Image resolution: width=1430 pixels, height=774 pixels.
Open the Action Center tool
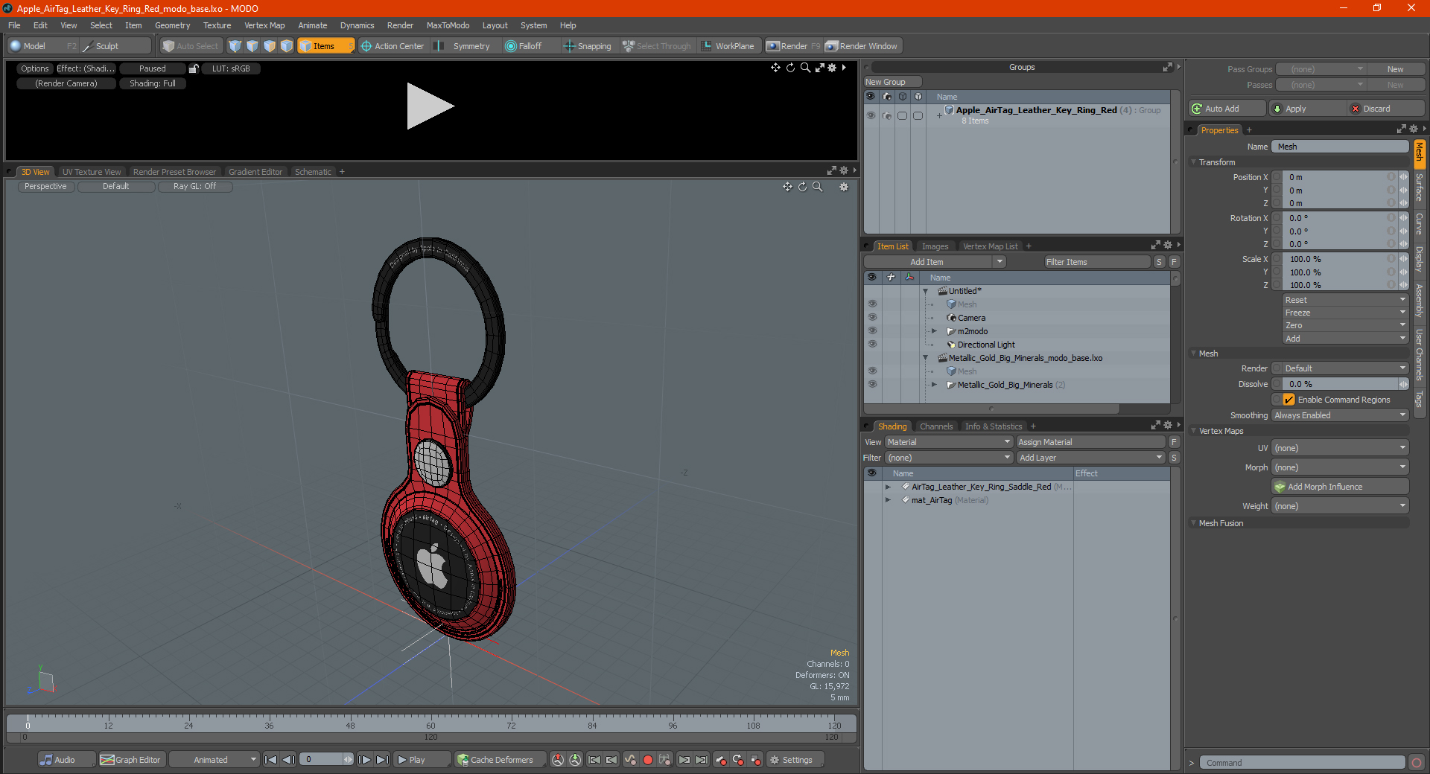pos(393,46)
